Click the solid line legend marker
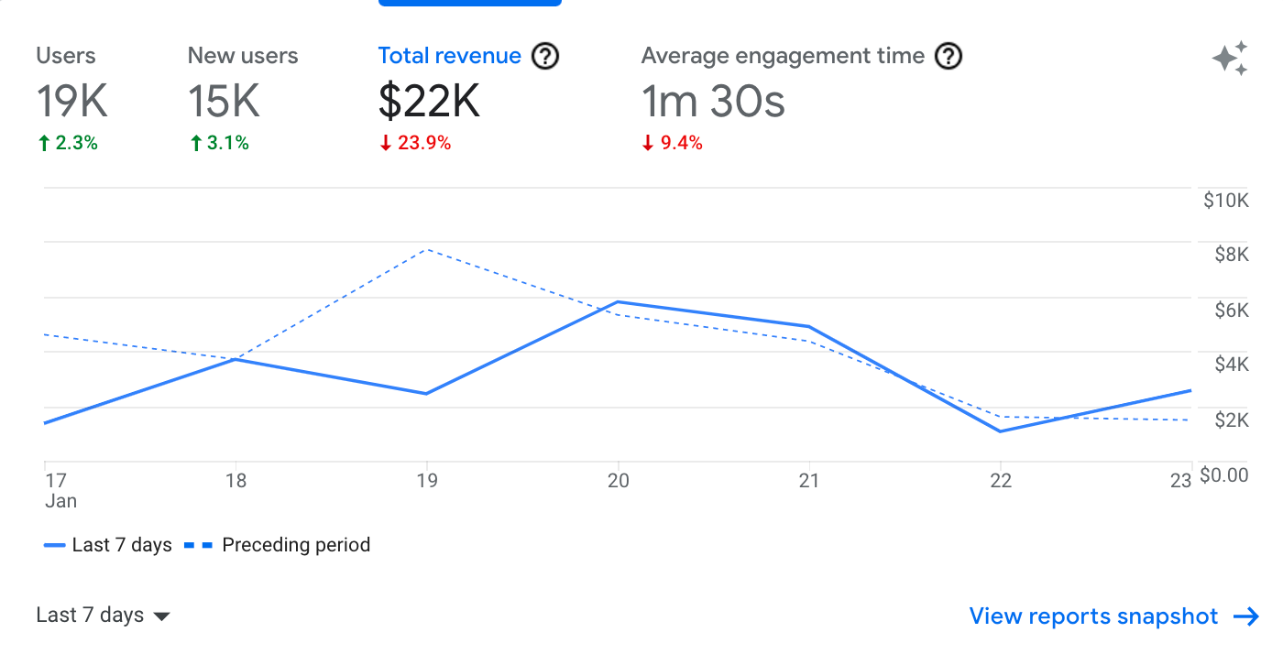 pyautogui.click(x=54, y=545)
